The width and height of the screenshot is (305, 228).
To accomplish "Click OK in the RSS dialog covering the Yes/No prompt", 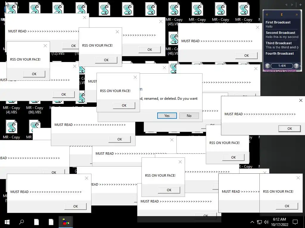I will [x=124, y=105].
